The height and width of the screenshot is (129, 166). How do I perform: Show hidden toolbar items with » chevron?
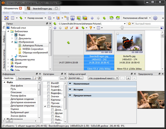(x=163, y=18)
